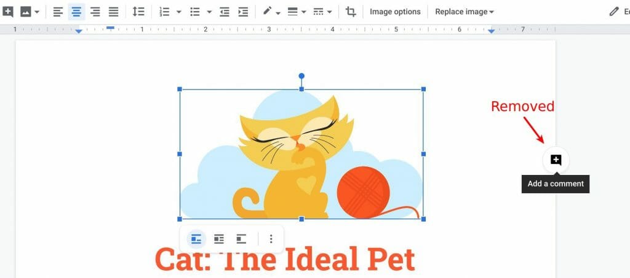Click the image rotation handle
630x278 pixels.
(301, 75)
